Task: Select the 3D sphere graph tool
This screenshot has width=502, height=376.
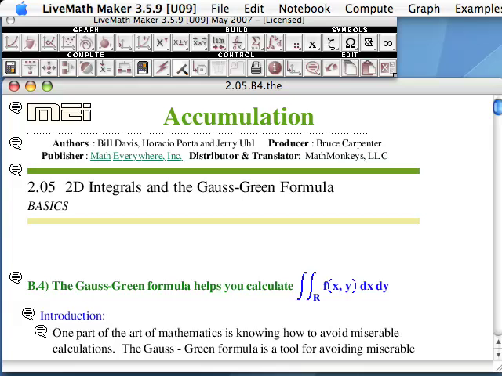Action: (105, 42)
